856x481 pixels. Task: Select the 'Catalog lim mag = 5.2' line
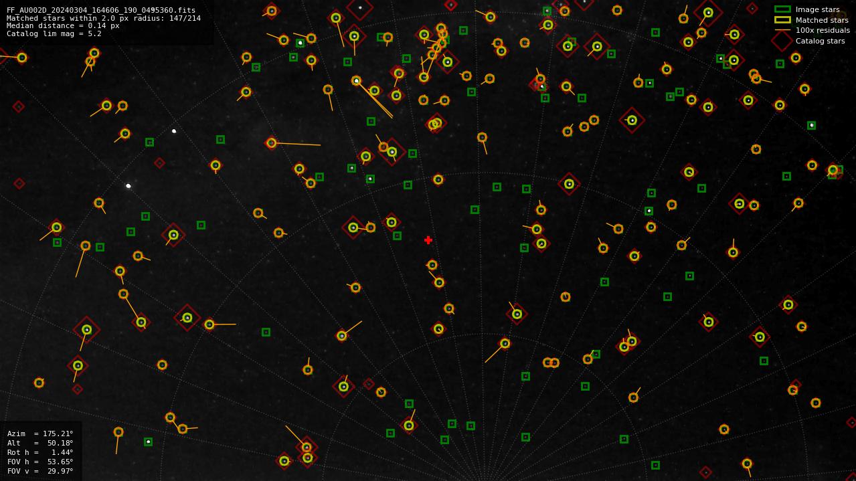tap(54, 33)
